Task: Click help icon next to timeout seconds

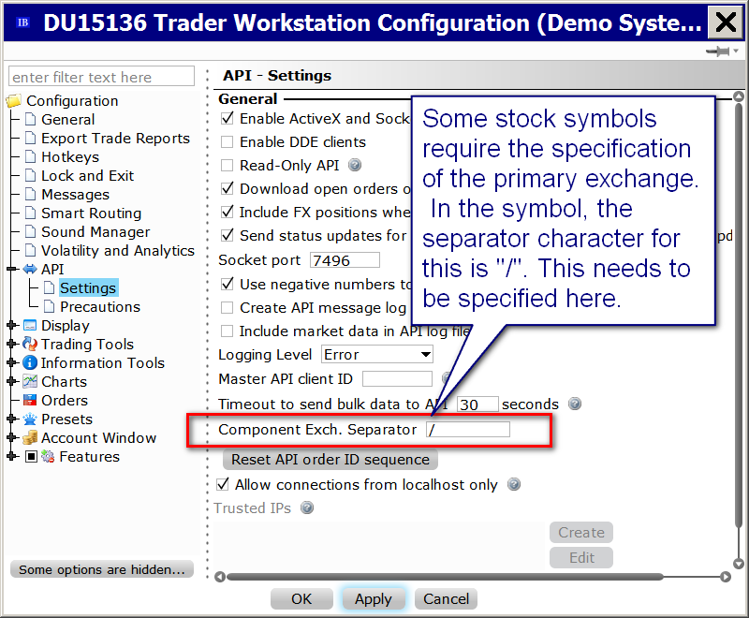Action: coord(575,404)
